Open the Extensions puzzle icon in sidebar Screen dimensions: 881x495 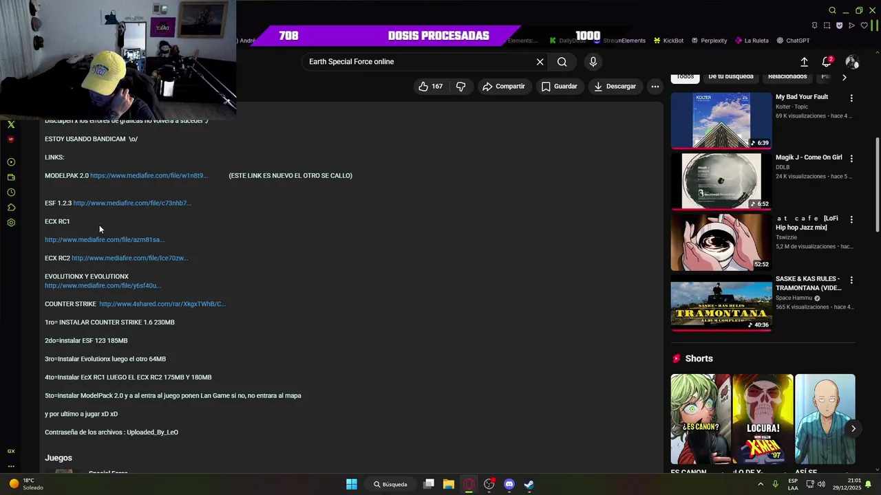pyautogui.click(x=11, y=208)
